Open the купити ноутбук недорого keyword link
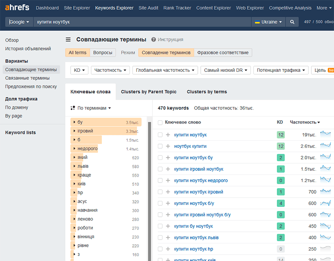 coord(201,180)
